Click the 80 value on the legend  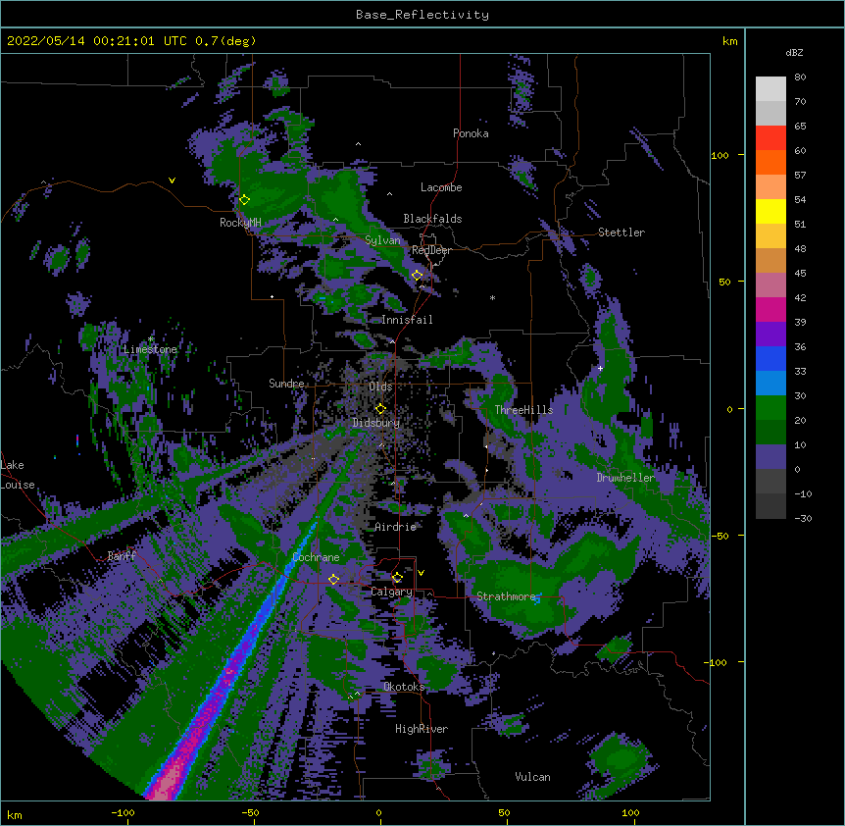[x=800, y=77]
